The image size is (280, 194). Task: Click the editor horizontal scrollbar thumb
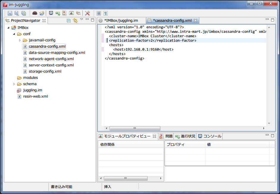(134, 128)
